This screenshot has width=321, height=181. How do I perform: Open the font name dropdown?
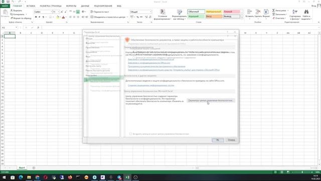(x=51, y=12)
